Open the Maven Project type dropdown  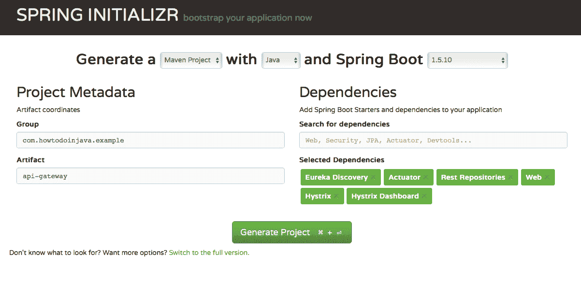(x=191, y=60)
